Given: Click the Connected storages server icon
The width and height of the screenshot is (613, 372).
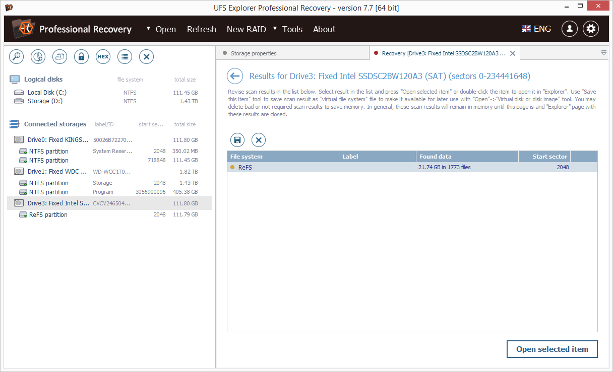Looking at the screenshot, I should point(15,124).
